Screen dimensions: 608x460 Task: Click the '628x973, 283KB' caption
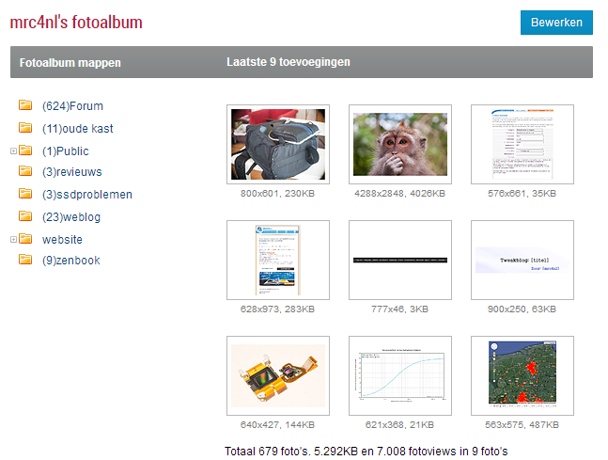click(277, 309)
